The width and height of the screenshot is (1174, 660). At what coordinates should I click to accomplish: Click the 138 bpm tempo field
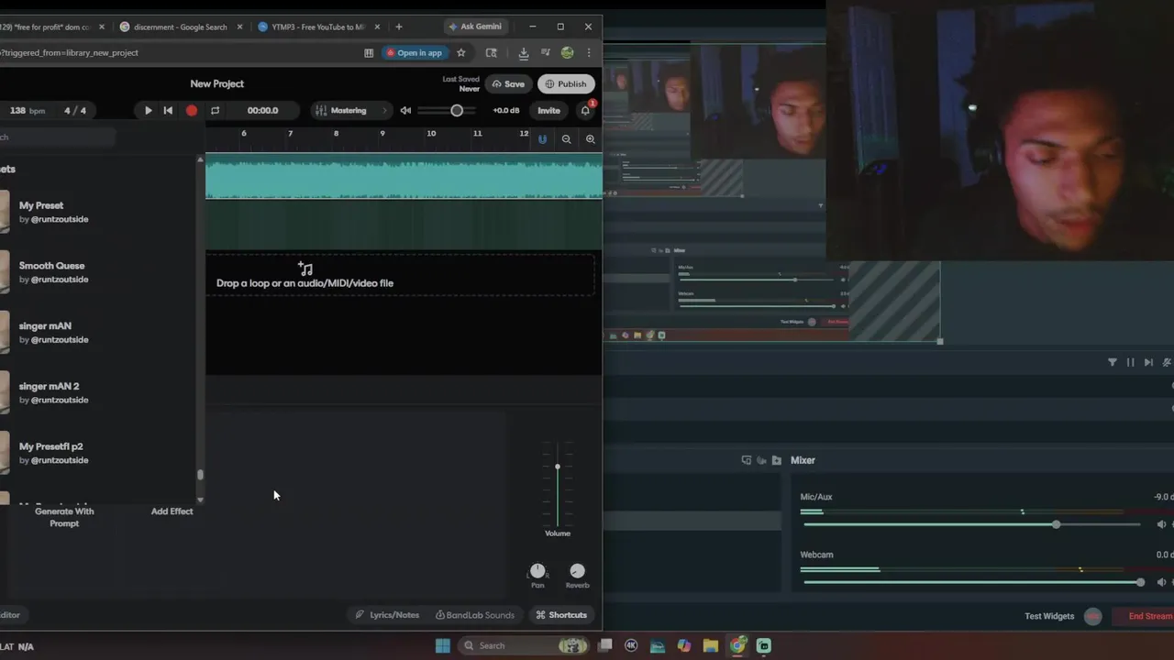(27, 110)
